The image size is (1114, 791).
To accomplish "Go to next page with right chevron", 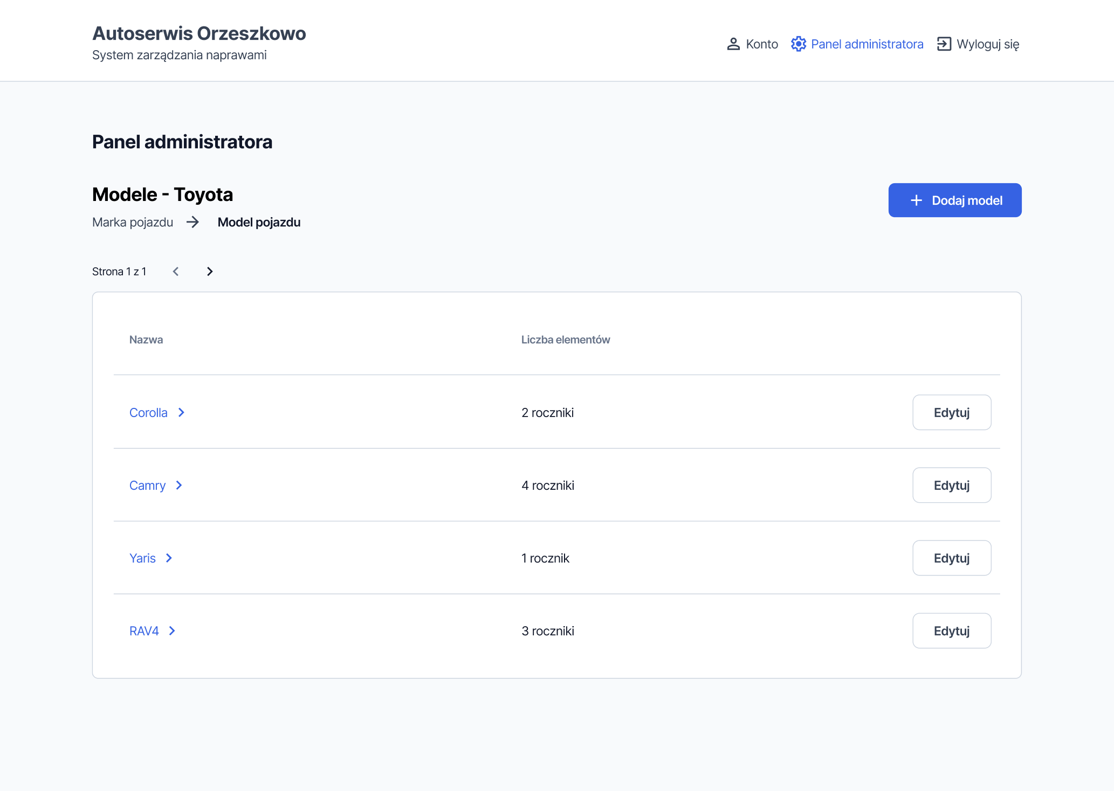I will click(210, 272).
